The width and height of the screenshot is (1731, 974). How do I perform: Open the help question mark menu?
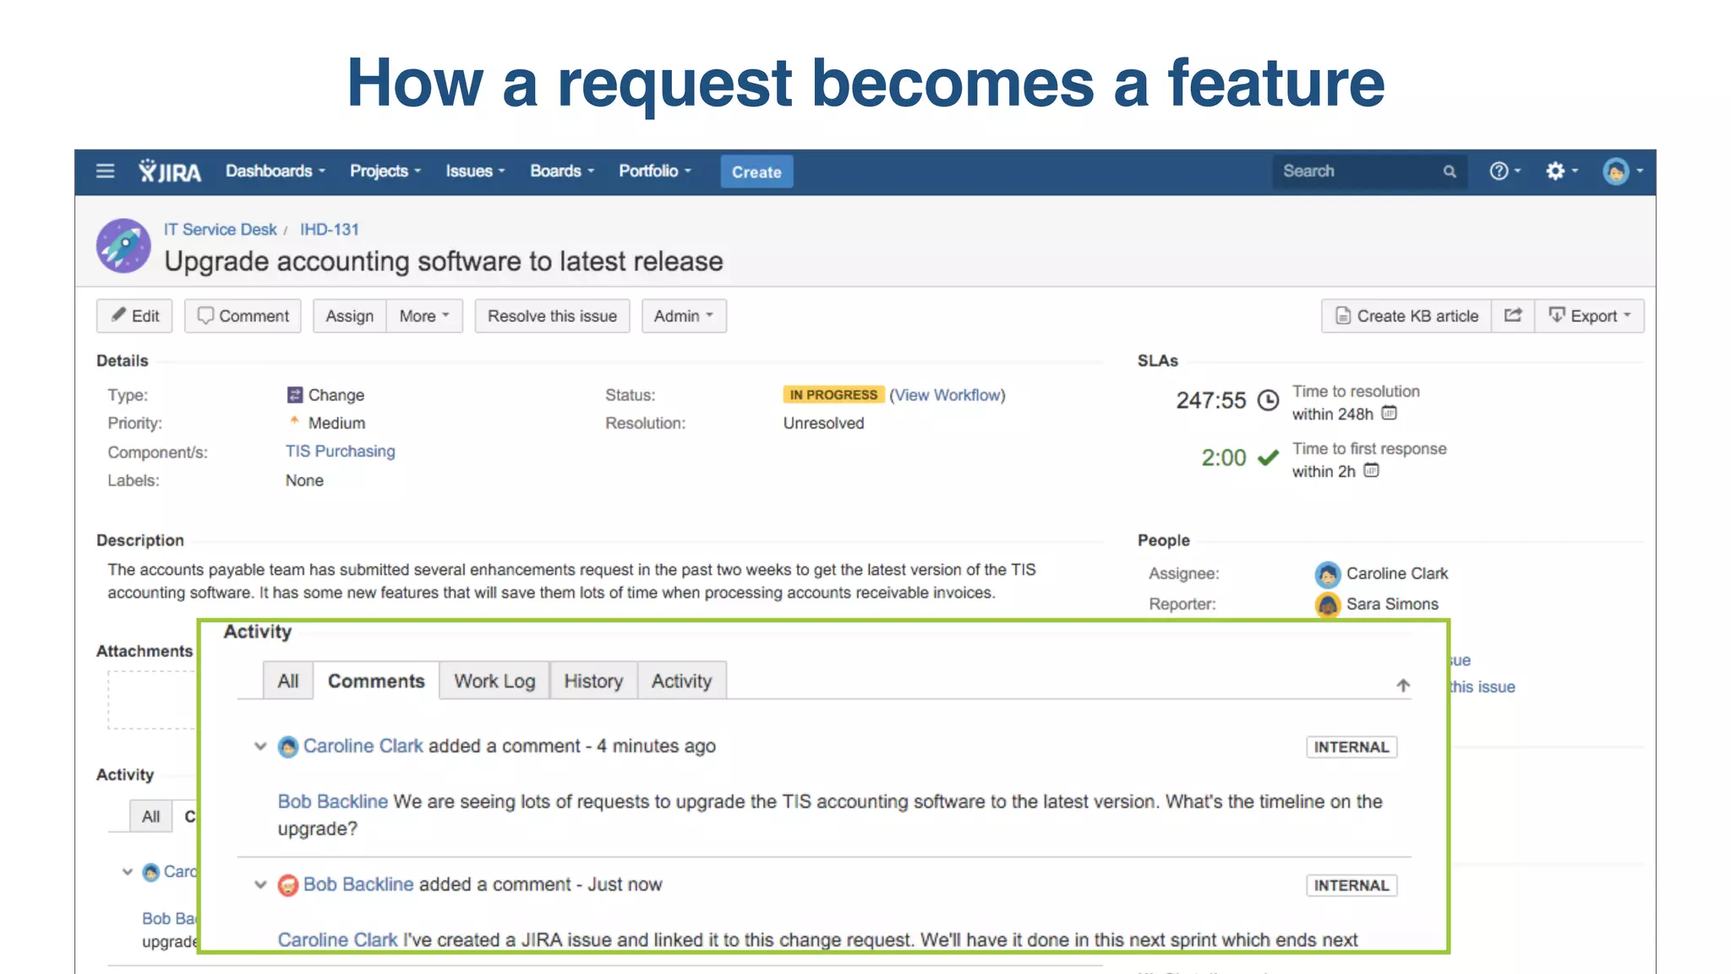pyautogui.click(x=1504, y=172)
